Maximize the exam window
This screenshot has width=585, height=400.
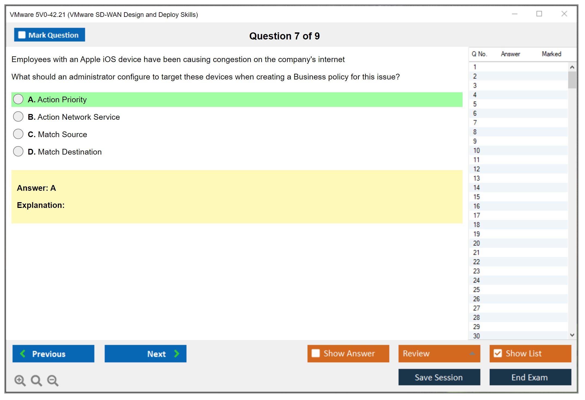(539, 14)
